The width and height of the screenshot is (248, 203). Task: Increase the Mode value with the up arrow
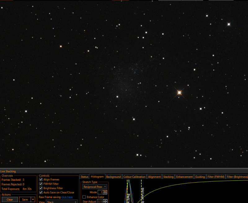105,191
